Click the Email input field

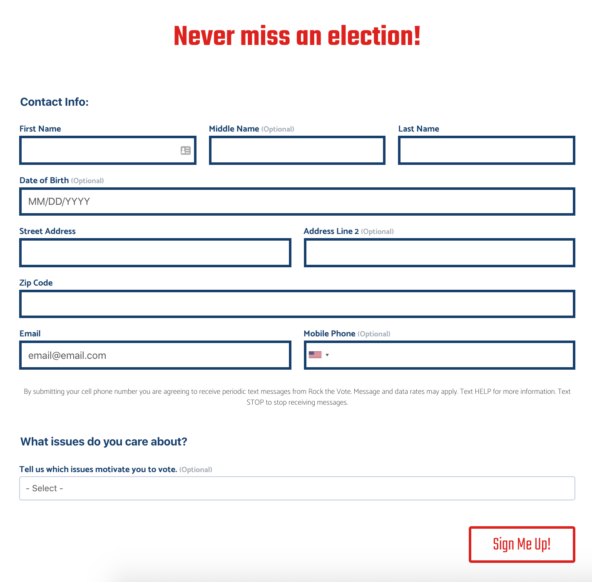tap(155, 355)
